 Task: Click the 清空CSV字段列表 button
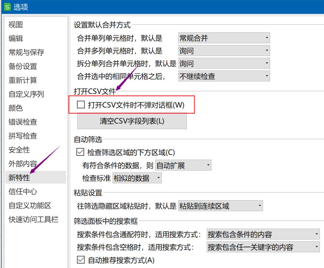(x=132, y=121)
